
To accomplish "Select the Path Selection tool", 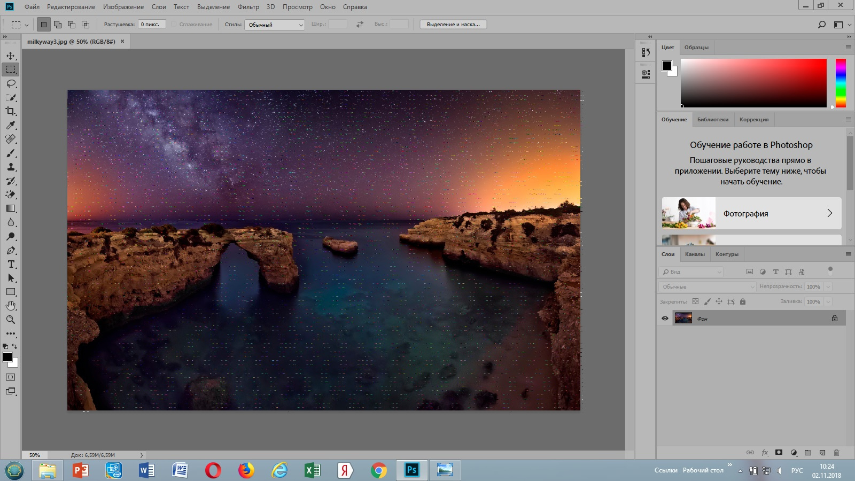I will click(x=11, y=278).
